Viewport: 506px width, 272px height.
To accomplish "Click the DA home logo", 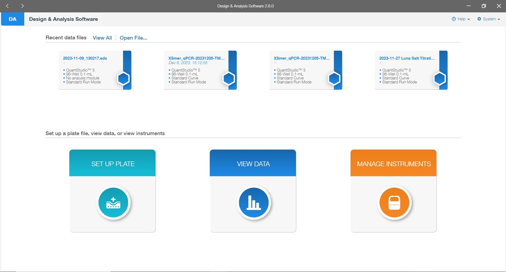I will pyautogui.click(x=13, y=19).
